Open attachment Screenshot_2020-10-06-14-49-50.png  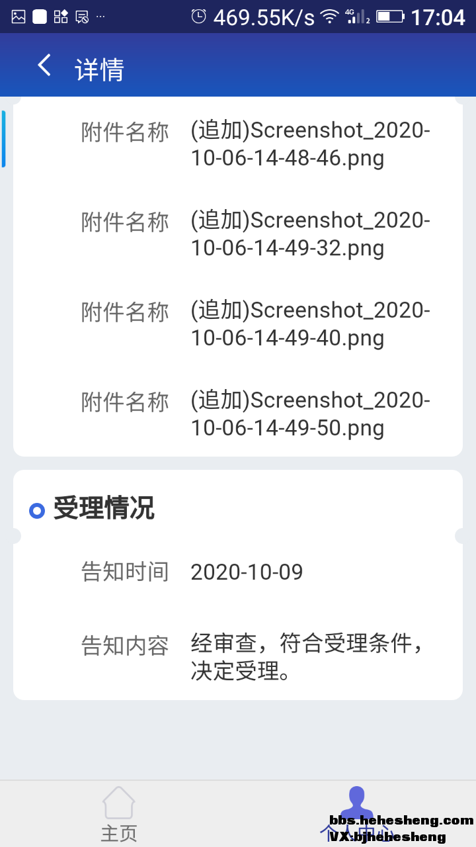[310, 414]
